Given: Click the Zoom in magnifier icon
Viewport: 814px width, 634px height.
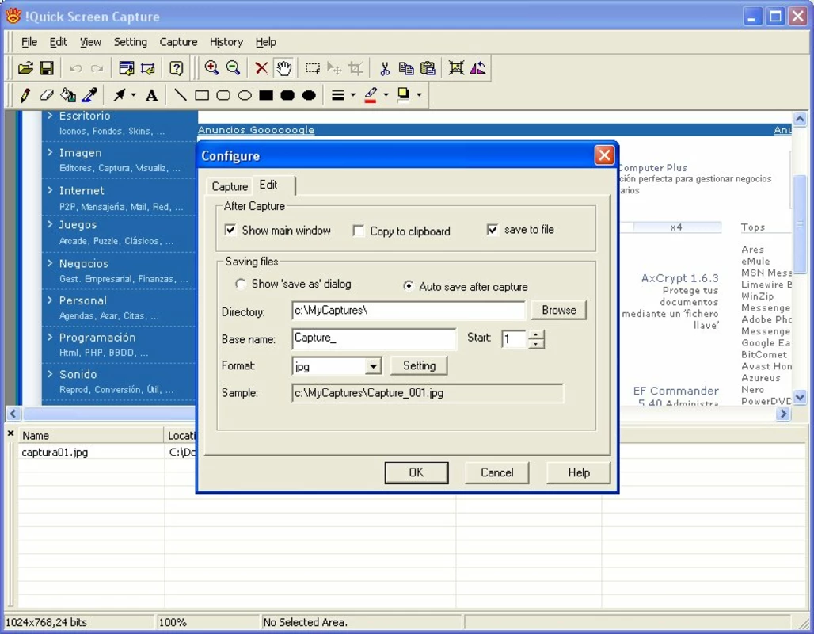Looking at the screenshot, I should click(x=211, y=68).
